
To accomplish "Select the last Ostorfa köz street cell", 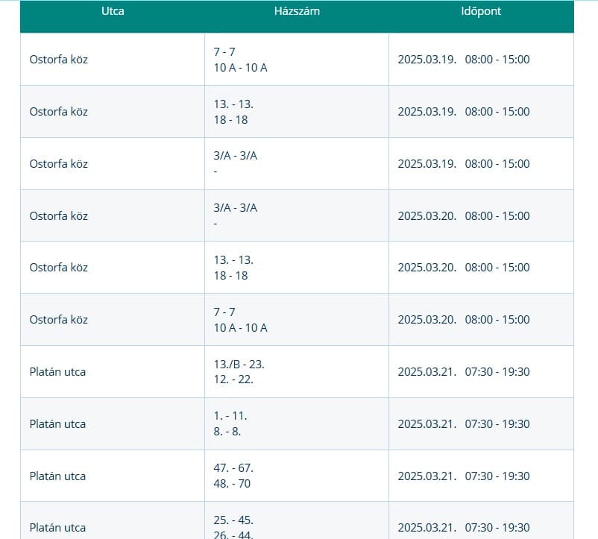I will [58, 320].
